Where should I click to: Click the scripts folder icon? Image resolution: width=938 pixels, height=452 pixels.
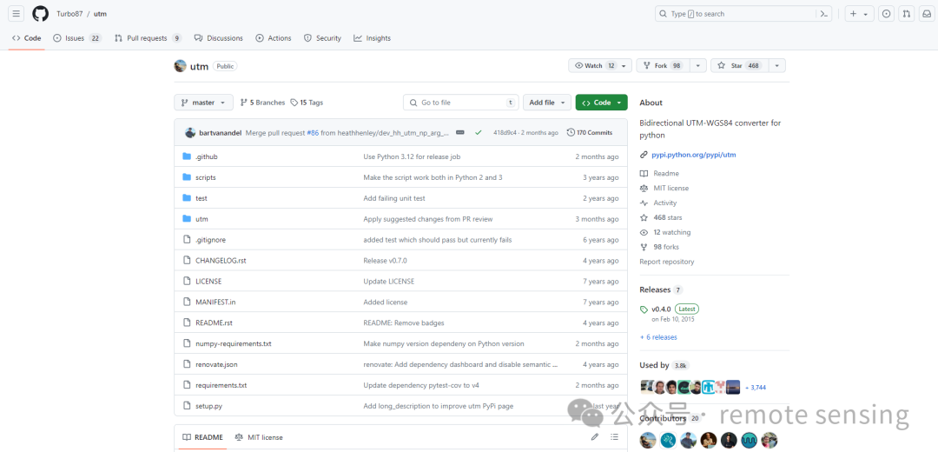tap(186, 177)
